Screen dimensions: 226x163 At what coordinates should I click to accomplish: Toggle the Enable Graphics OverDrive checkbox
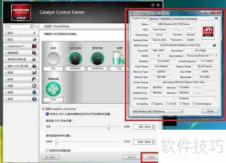(x=43, y=109)
